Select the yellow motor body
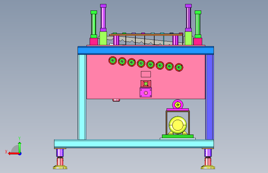 click(177, 125)
